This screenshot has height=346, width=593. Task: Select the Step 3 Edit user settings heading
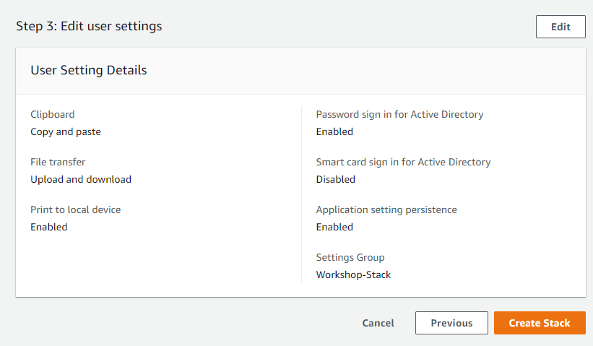coord(89,26)
